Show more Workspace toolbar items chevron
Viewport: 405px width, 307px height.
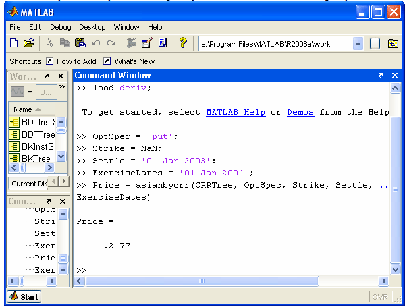click(62, 87)
